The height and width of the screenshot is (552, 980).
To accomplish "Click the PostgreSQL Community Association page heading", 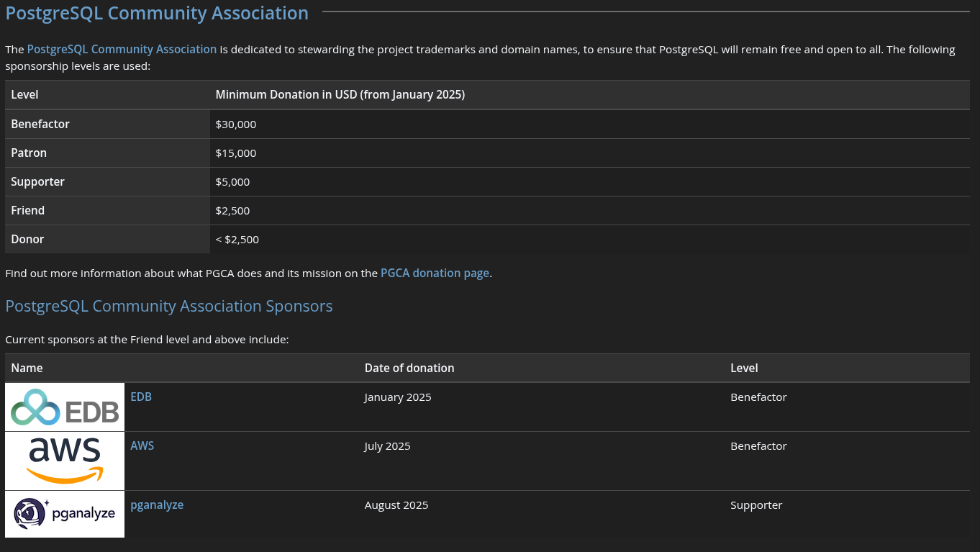I will pyautogui.click(x=157, y=13).
